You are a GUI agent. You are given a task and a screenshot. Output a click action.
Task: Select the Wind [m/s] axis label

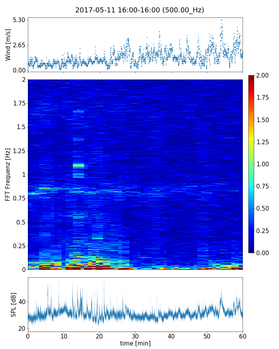[8, 45]
